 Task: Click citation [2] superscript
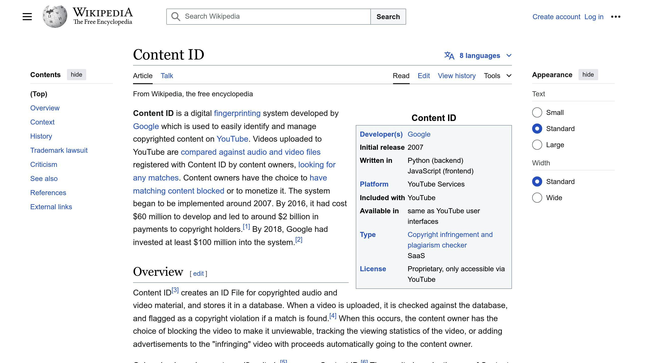[299, 239]
